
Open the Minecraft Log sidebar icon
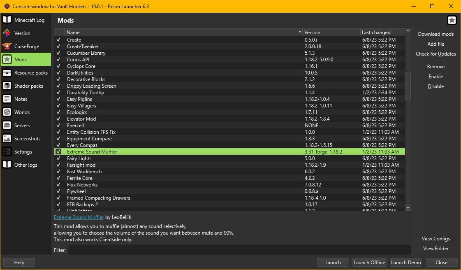(7, 19)
